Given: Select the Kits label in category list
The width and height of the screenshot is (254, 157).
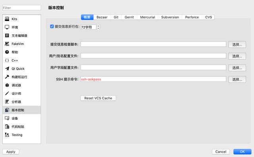Looking at the screenshot, I should tap(14, 19).
